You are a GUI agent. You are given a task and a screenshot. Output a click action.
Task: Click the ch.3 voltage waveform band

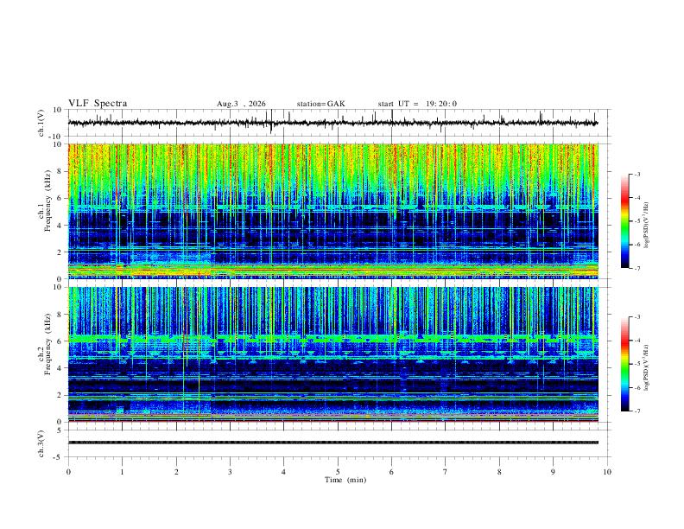click(x=332, y=443)
